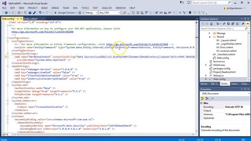Pin the Solution Explorer panel
251x141 pixels.
click(245, 19)
